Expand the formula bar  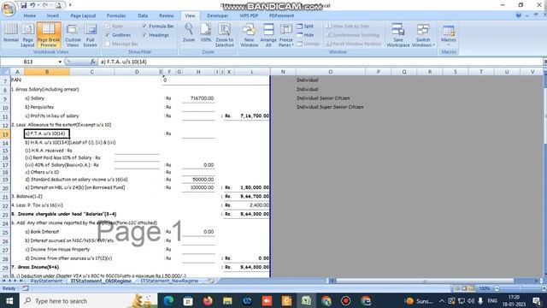(x=544, y=62)
